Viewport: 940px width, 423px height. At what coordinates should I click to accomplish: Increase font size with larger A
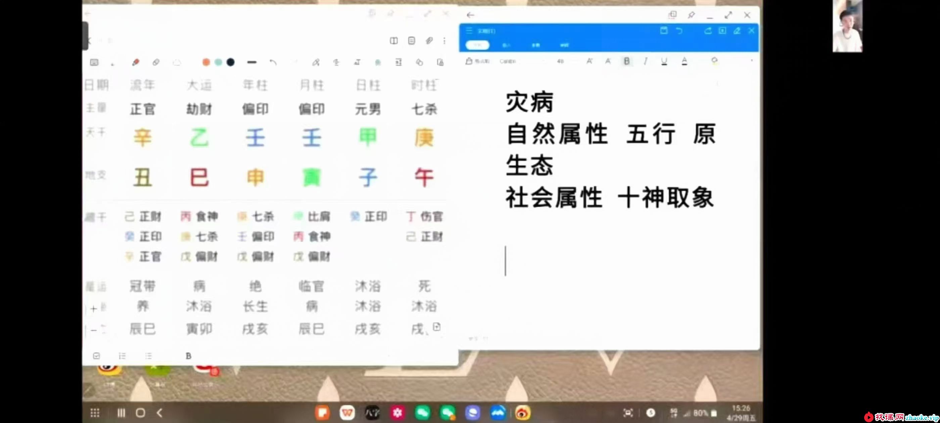pos(589,61)
